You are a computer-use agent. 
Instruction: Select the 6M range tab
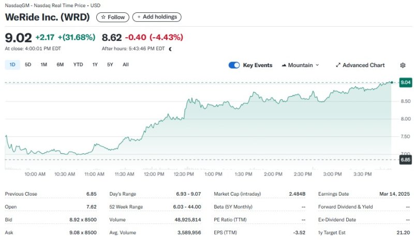pos(60,65)
